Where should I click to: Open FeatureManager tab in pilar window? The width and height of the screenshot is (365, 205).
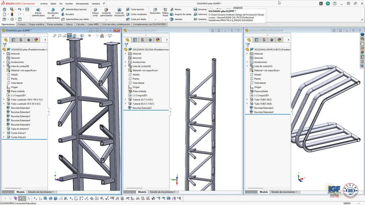coord(6,40)
